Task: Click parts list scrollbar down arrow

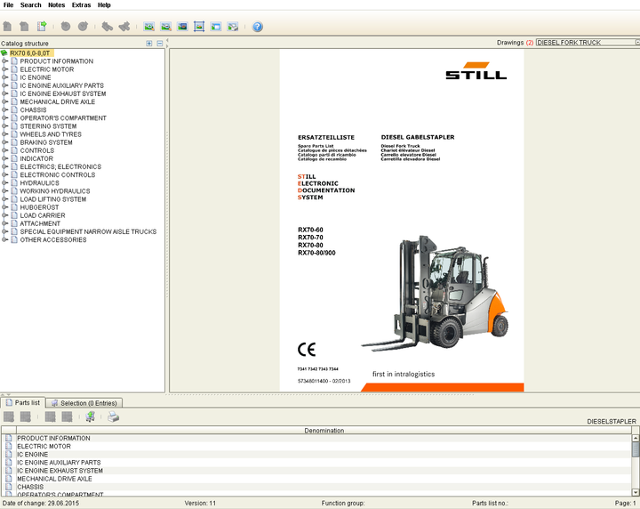Action: (x=636, y=492)
